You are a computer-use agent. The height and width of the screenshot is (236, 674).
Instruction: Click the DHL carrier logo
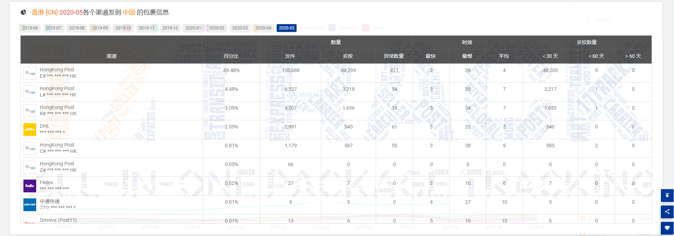pyautogui.click(x=30, y=130)
